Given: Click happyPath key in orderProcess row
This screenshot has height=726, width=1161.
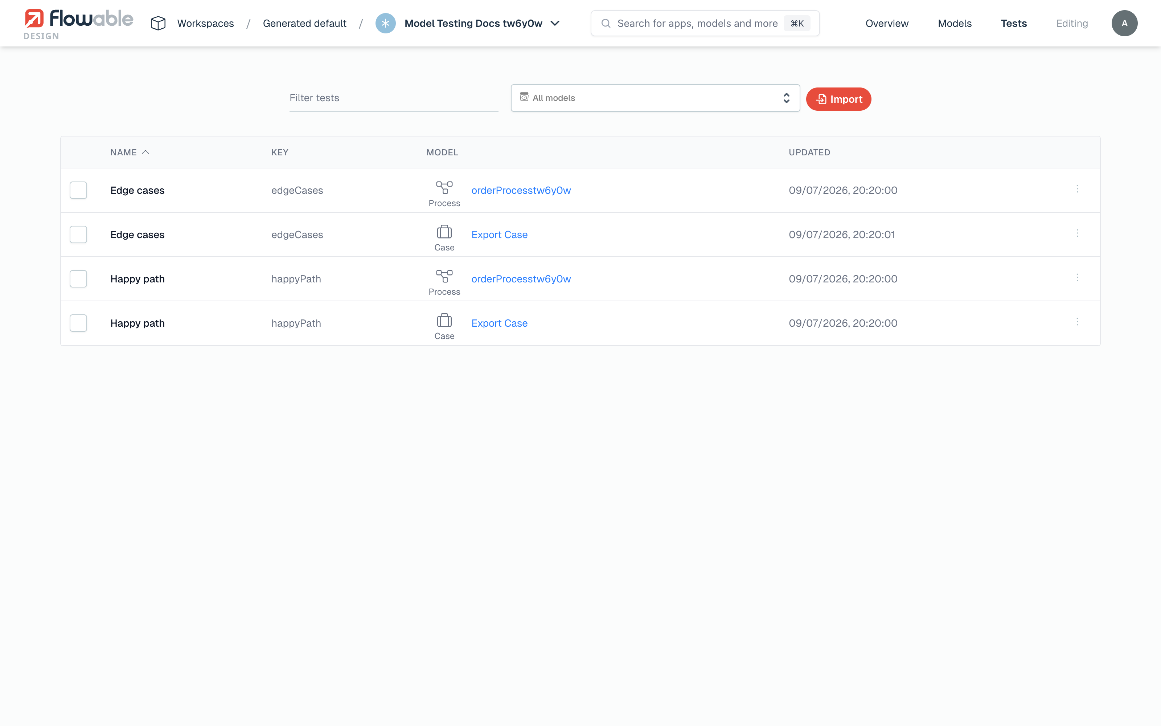Looking at the screenshot, I should tap(296, 279).
